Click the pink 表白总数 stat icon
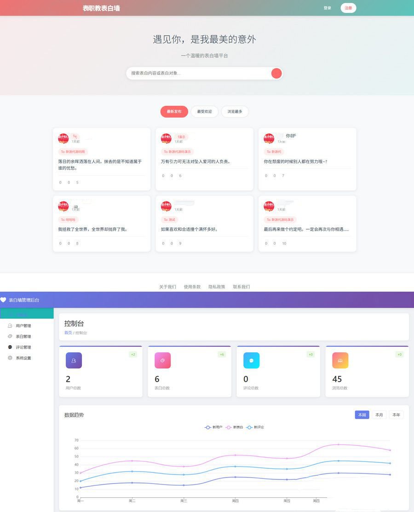The image size is (414, 512). point(162,360)
